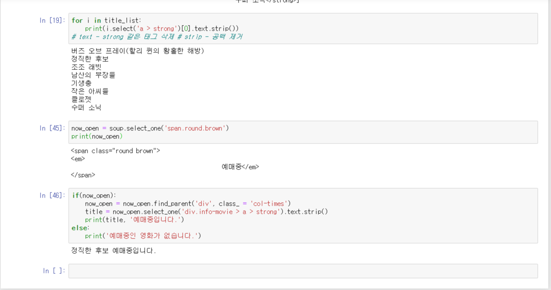Click output line '기생충'
This screenshot has height=290, width=551.
[x=82, y=83]
